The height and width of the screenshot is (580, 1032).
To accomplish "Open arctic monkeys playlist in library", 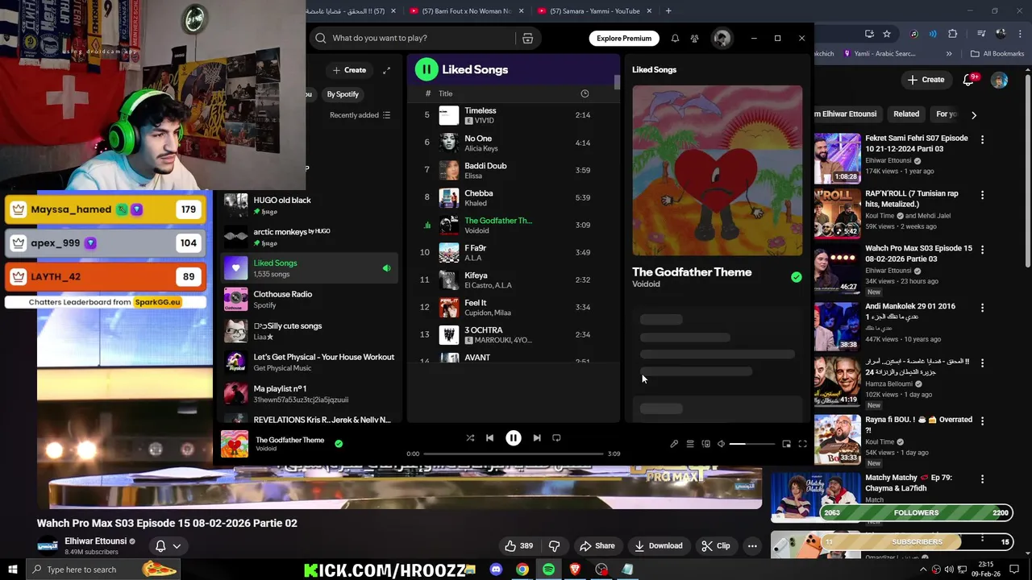I will (310, 237).
